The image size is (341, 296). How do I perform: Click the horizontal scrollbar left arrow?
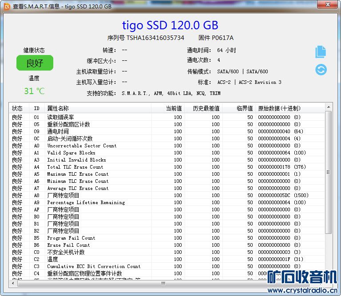tap(13, 283)
